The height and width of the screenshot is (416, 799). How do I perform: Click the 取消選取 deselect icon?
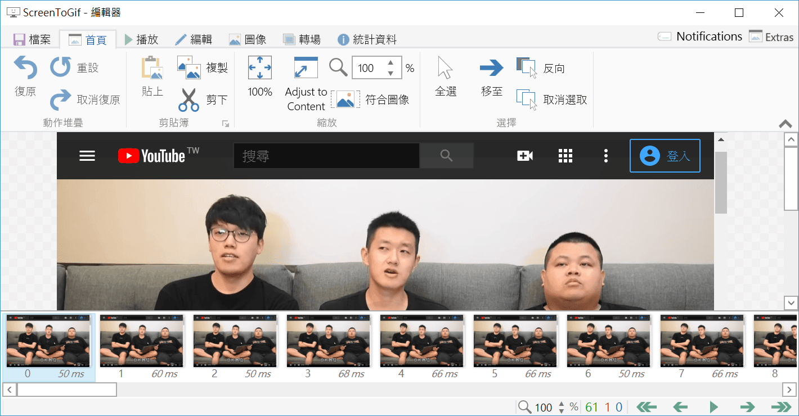(x=527, y=100)
